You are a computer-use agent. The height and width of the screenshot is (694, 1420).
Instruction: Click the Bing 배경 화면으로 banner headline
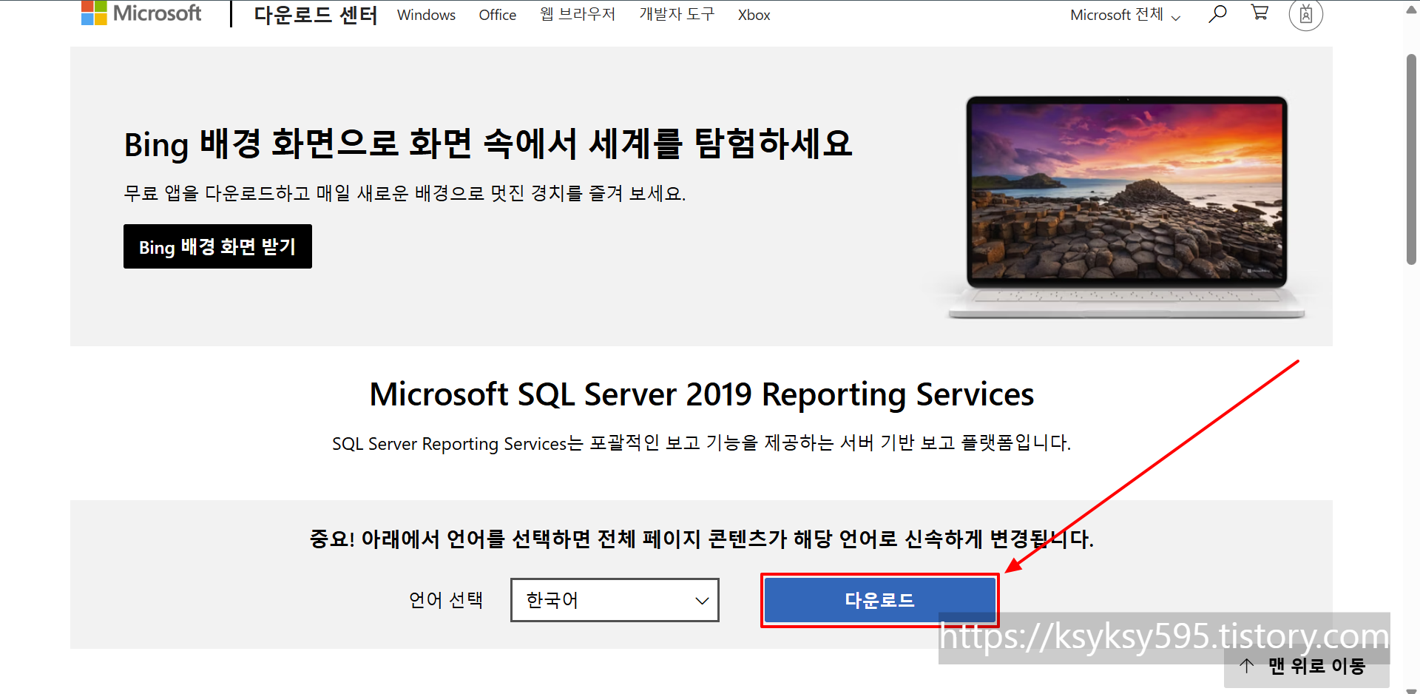pos(488,144)
